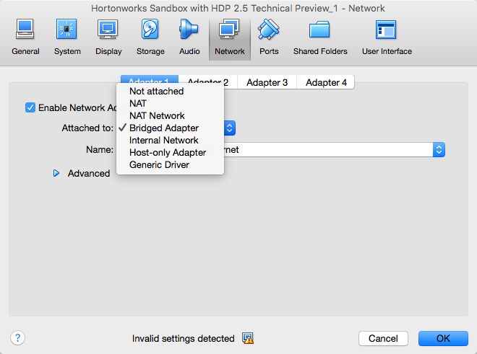
Task: Open the Ports settings section
Action: pos(269,37)
